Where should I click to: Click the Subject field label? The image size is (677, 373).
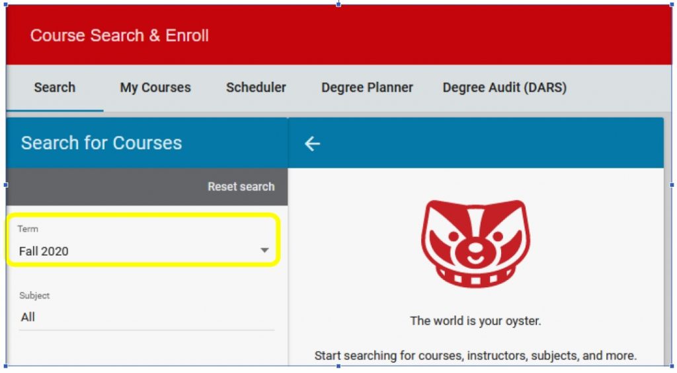point(34,296)
